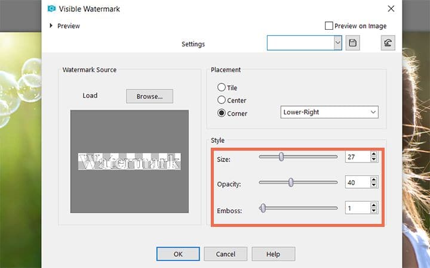The width and height of the screenshot is (430, 268).
Task: Select the Tile placement radio button
Action: pyautogui.click(x=222, y=87)
